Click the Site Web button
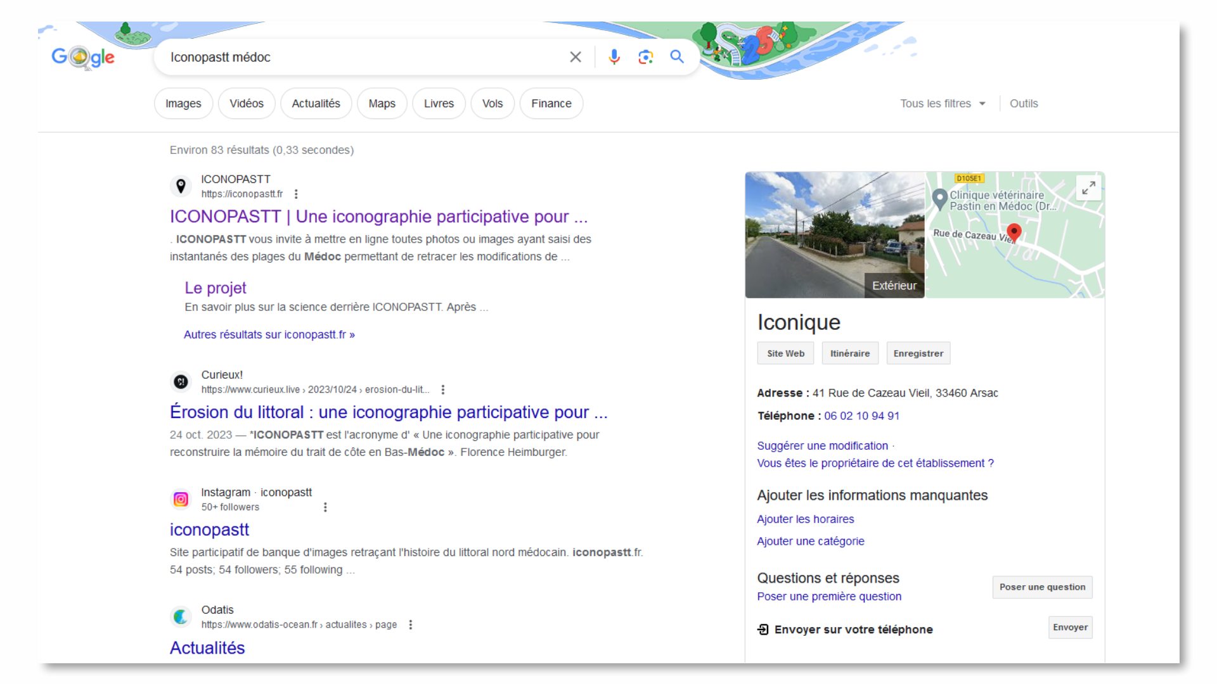The image size is (1217, 684). (785, 353)
